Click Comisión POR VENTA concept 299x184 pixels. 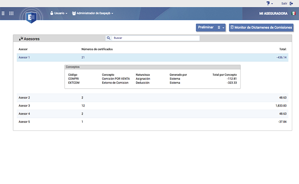click(x=116, y=79)
